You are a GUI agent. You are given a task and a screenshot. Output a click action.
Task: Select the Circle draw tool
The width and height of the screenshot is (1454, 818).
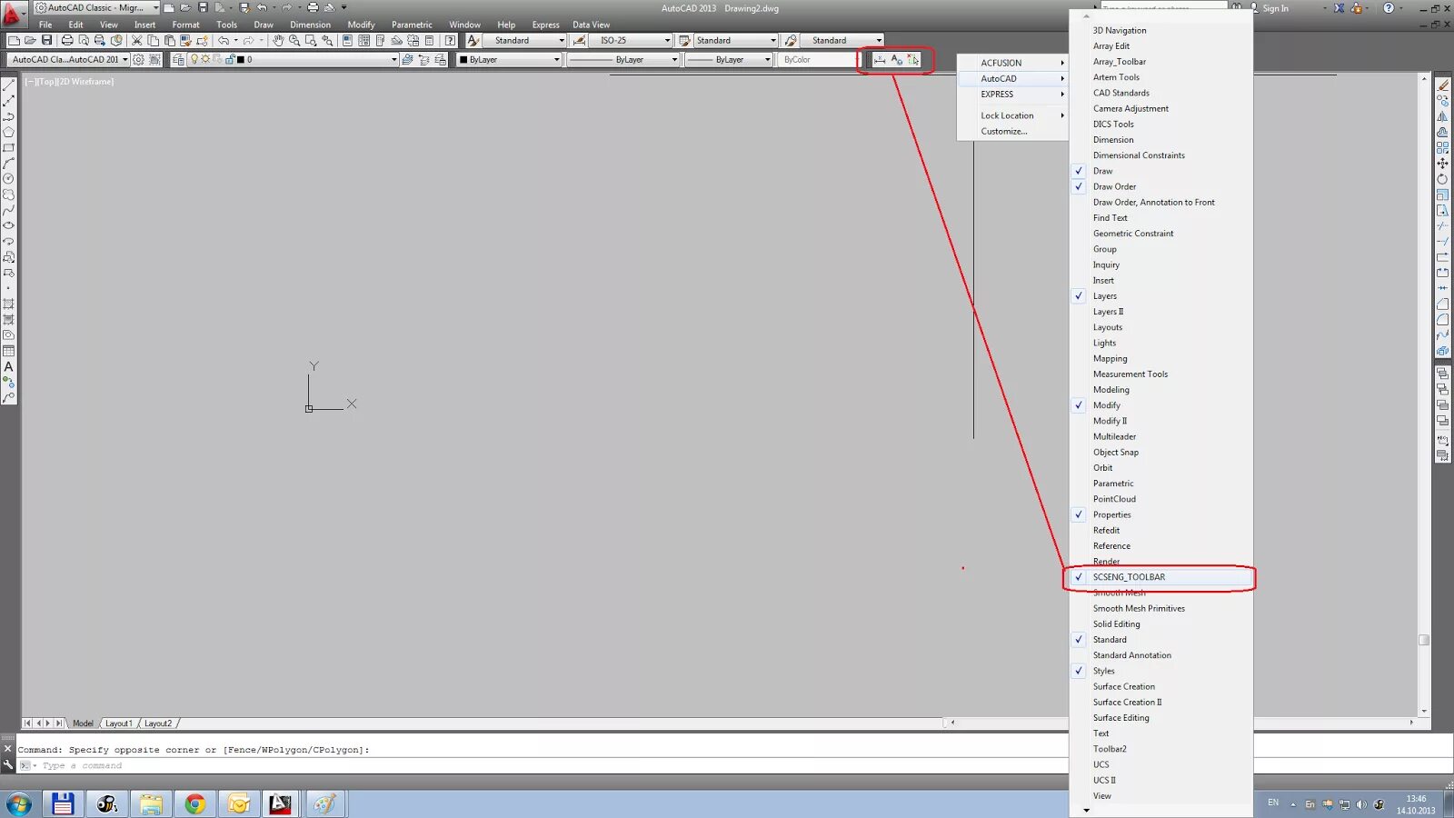8,179
